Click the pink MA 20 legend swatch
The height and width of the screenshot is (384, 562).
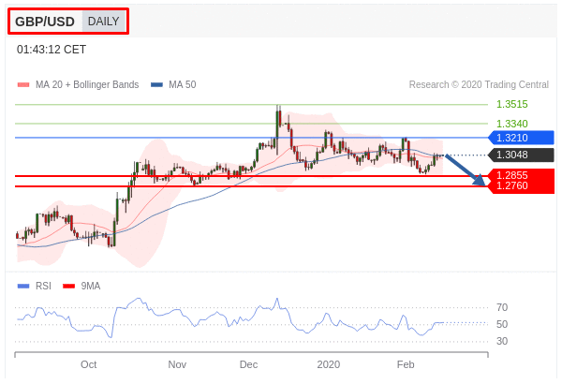coord(23,85)
